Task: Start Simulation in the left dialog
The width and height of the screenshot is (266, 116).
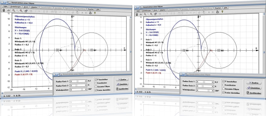Action: pos(122,84)
